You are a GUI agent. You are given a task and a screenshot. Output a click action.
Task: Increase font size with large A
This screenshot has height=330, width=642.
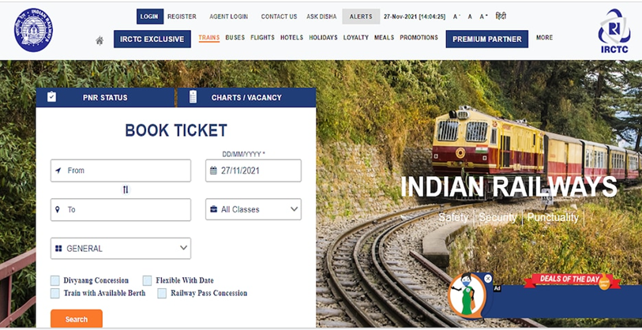coord(483,17)
